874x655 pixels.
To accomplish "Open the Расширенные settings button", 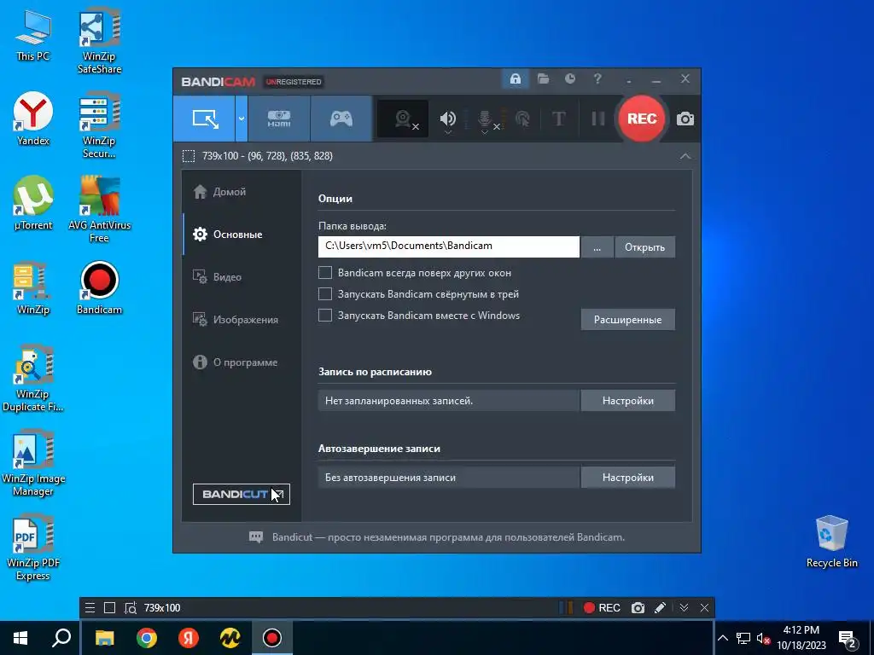I will coord(627,320).
